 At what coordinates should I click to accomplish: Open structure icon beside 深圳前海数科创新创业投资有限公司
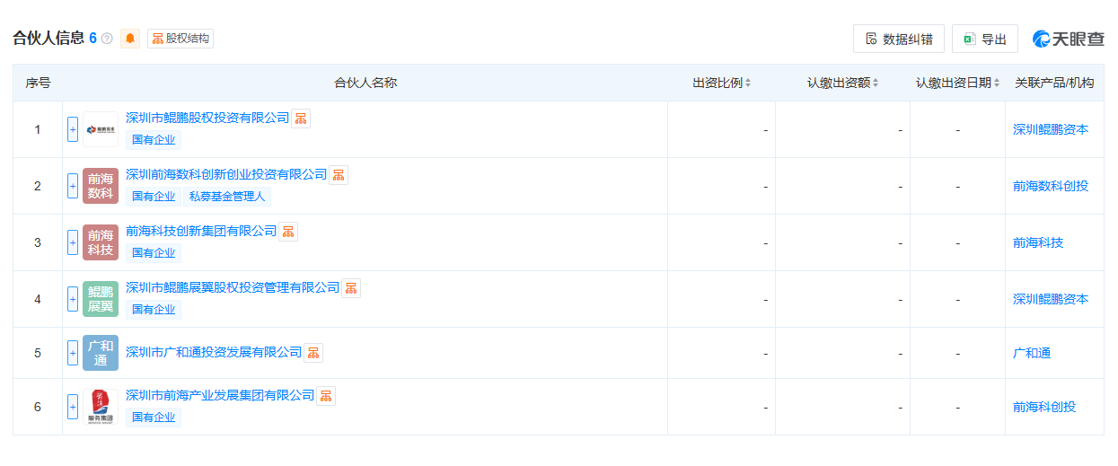pyautogui.click(x=339, y=175)
